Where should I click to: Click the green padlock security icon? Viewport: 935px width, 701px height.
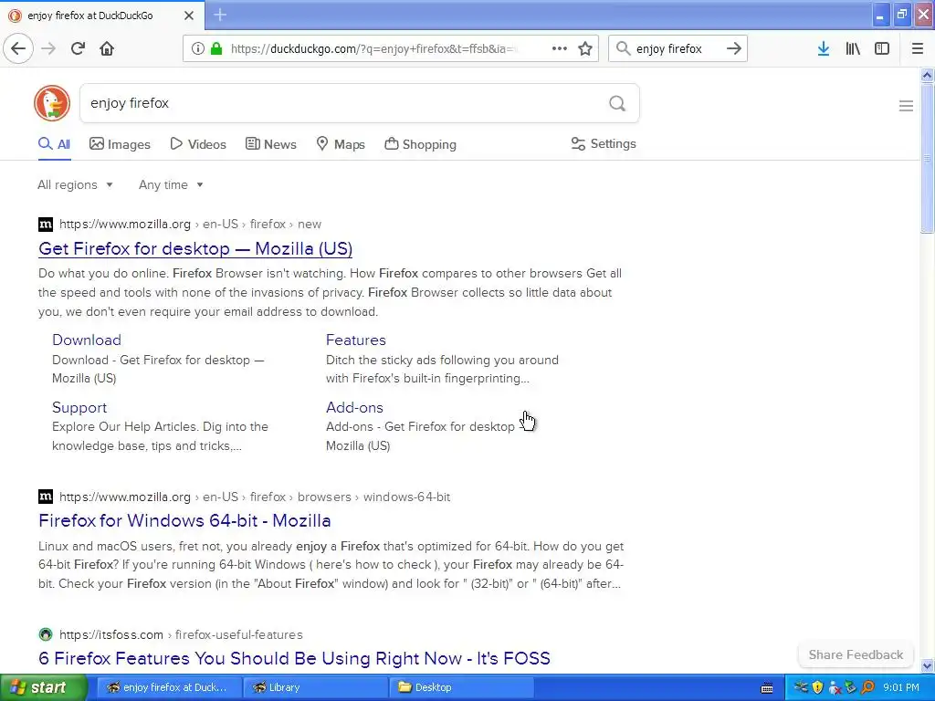pyautogui.click(x=216, y=48)
